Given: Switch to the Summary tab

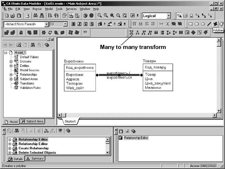Looking at the screenshot, I should (x=35, y=159).
